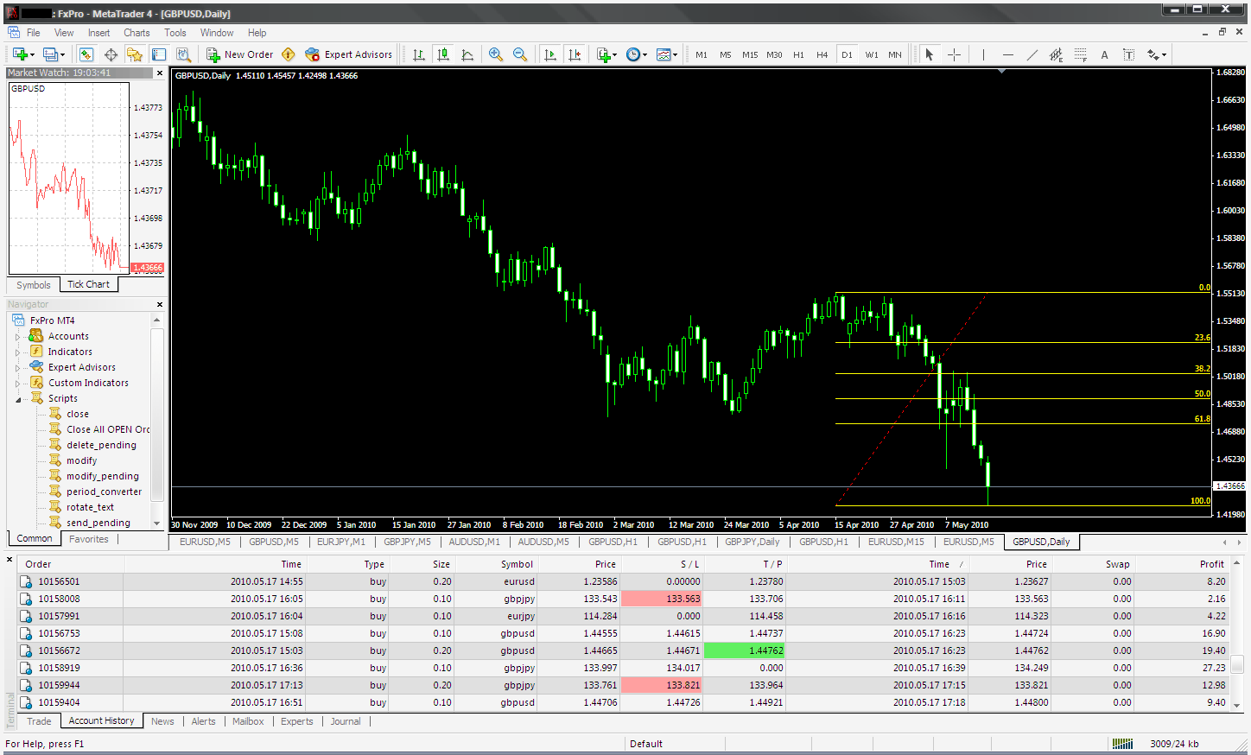Switch chart to candlesticks icon
Image resolution: width=1251 pixels, height=755 pixels.
pyautogui.click(x=443, y=54)
